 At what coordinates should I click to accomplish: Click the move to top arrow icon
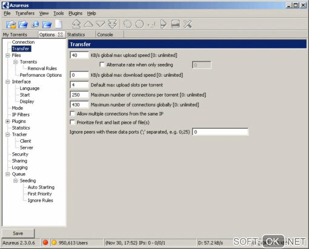[76, 24]
